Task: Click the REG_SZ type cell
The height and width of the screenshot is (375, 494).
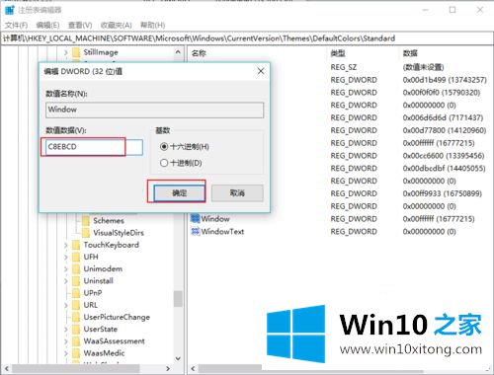Action: pyautogui.click(x=344, y=67)
